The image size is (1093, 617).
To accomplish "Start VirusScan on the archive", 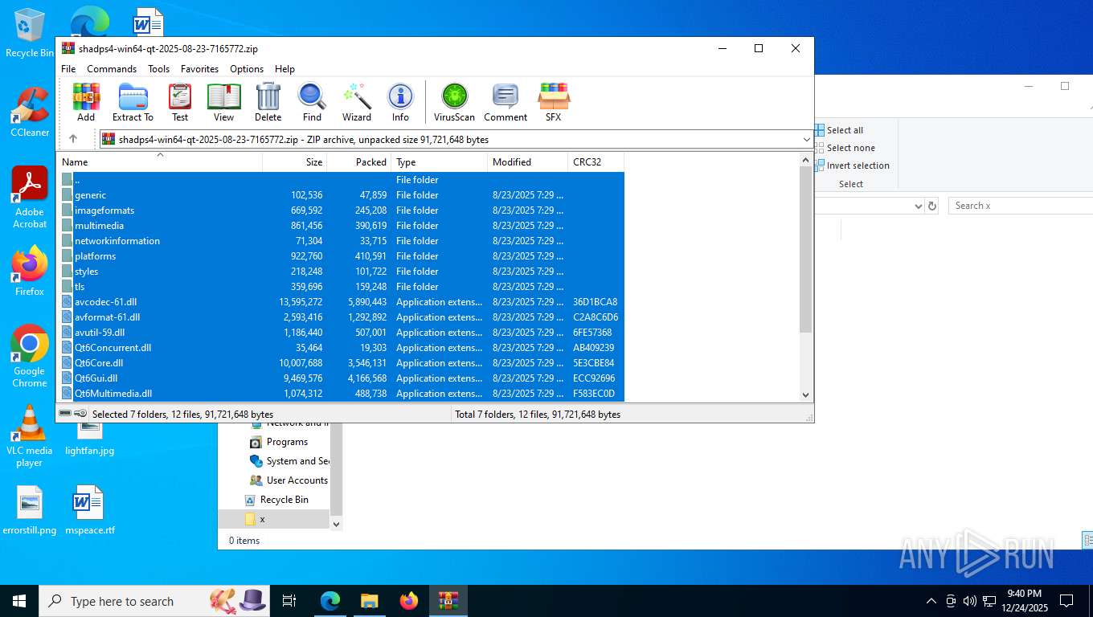I will click(x=454, y=102).
